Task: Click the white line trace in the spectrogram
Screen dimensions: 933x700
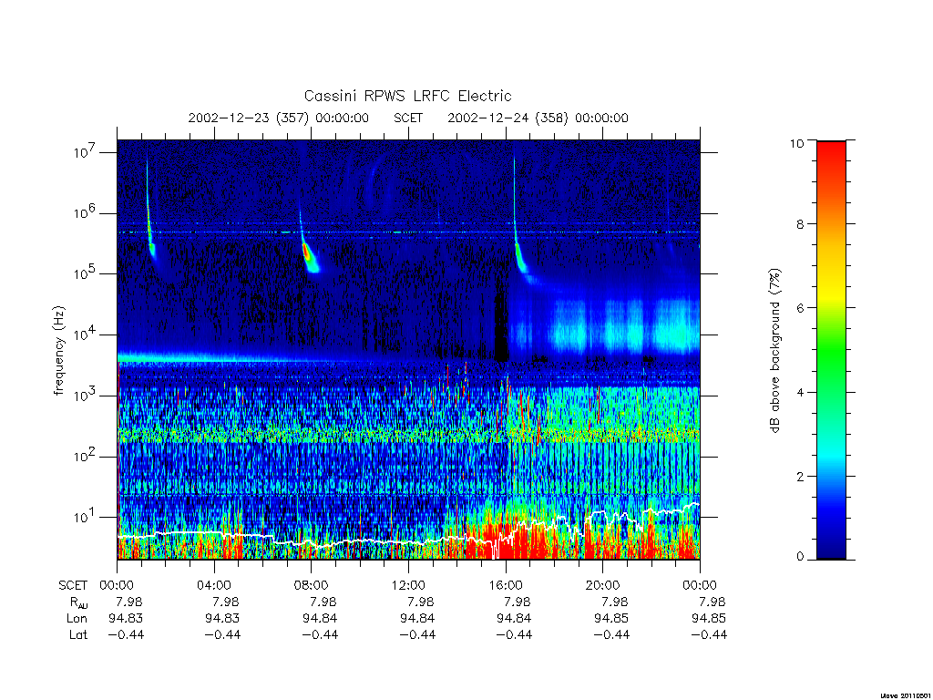Action: (x=408, y=532)
